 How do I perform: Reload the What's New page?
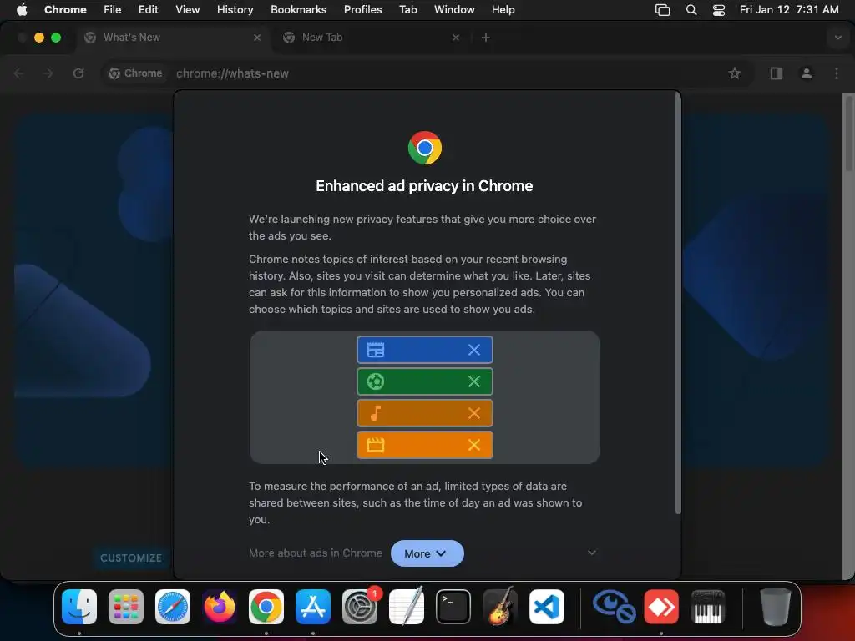tap(78, 73)
